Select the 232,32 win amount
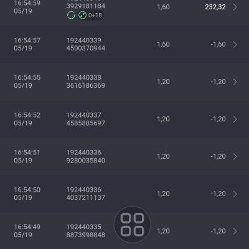The image size is (249, 249). pos(215,7)
